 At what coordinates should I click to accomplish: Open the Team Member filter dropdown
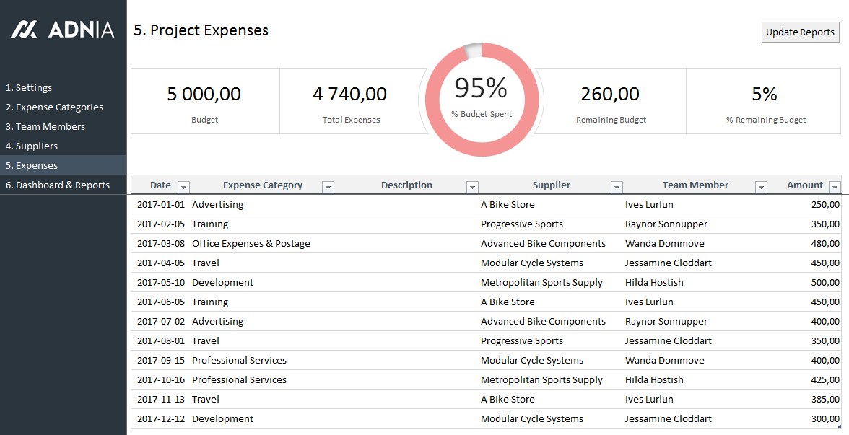click(x=761, y=187)
